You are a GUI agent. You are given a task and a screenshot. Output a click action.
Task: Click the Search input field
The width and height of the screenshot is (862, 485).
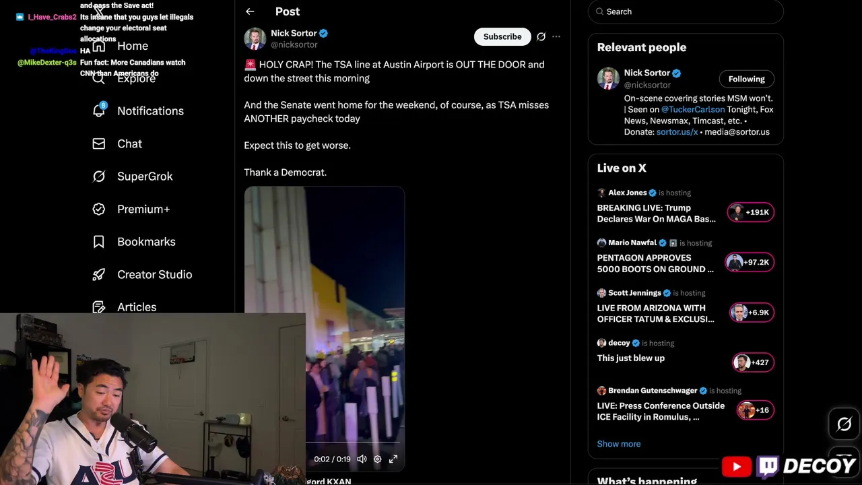tap(686, 11)
